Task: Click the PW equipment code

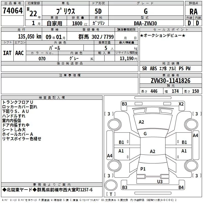Action: (x=188, y=69)
